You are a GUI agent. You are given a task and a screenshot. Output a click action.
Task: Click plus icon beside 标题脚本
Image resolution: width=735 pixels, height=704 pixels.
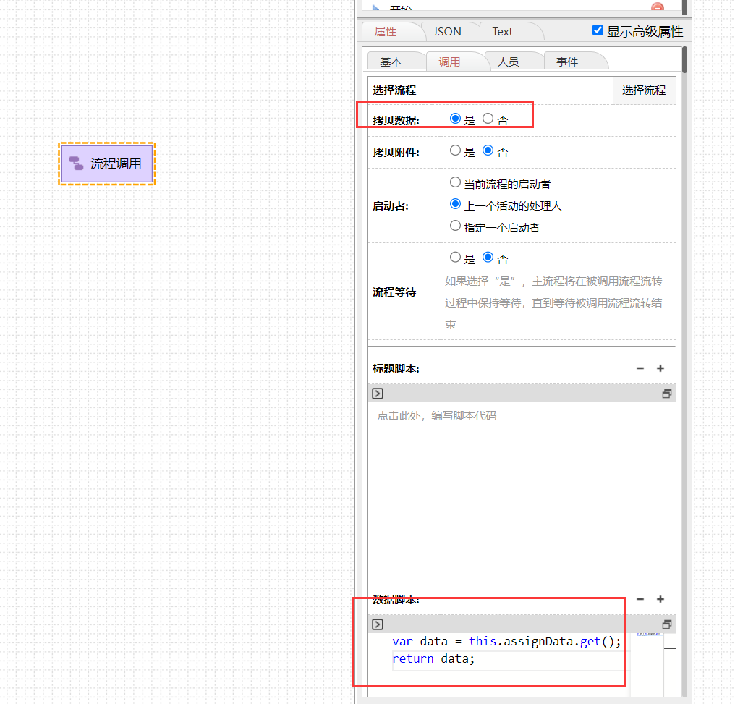coord(660,368)
